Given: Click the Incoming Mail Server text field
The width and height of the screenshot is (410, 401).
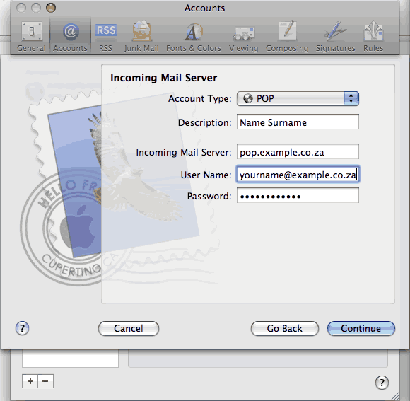Looking at the screenshot, I should point(298,151).
